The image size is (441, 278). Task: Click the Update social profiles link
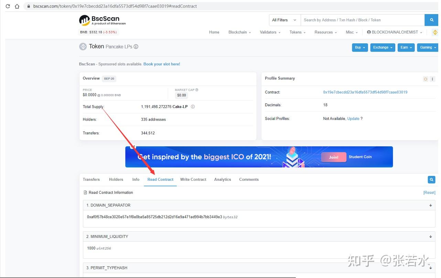tap(353, 119)
